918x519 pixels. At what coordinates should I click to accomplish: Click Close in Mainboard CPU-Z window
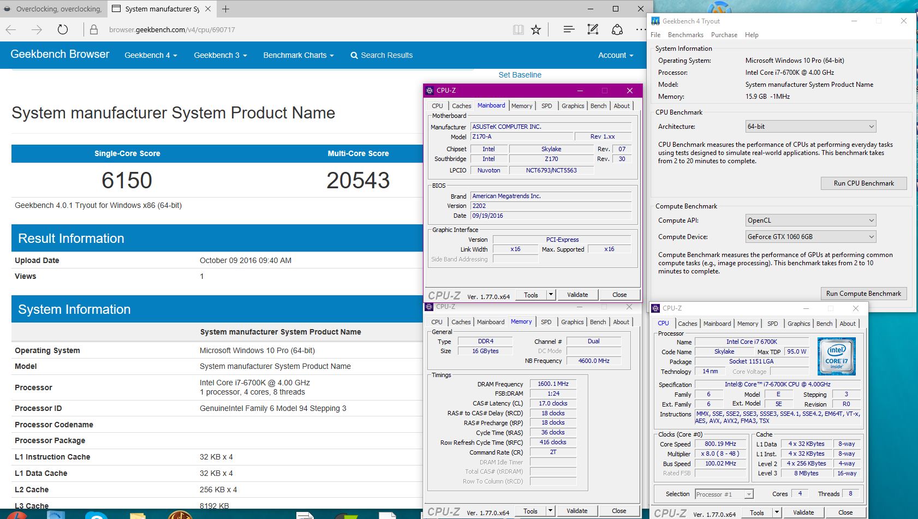(619, 295)
